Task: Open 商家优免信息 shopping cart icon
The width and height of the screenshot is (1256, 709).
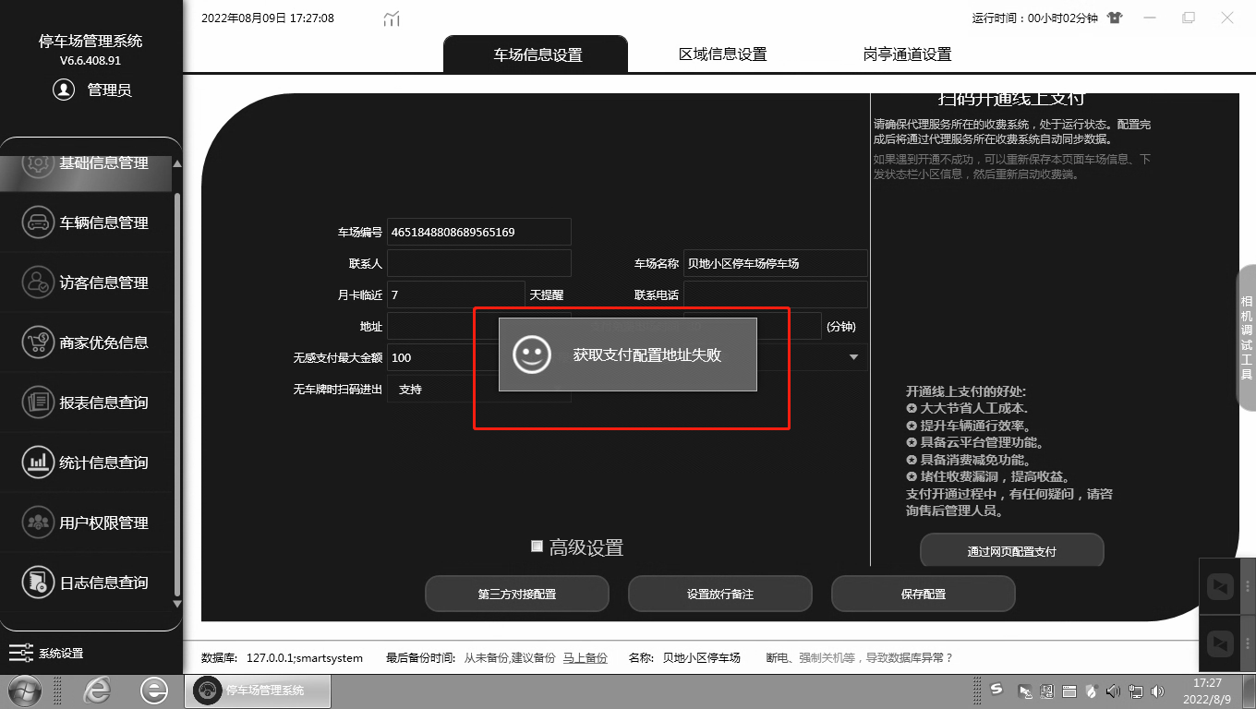Action: pos(38,342)
